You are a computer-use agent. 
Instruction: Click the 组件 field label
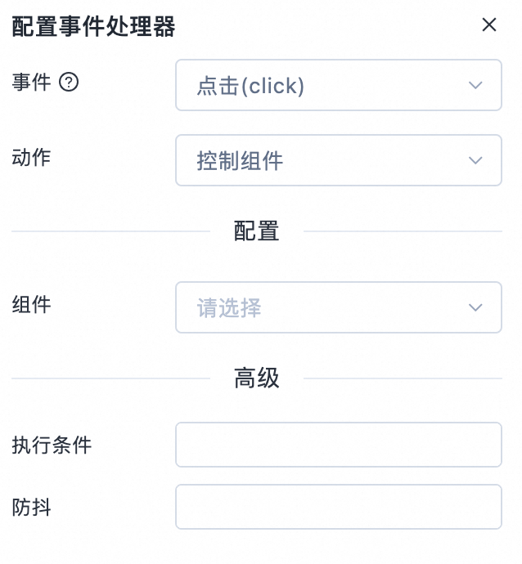point(31,305)
